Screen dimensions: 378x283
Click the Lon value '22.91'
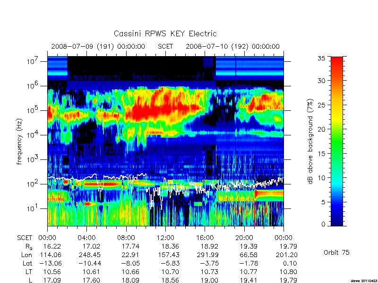tap(130, 255)
